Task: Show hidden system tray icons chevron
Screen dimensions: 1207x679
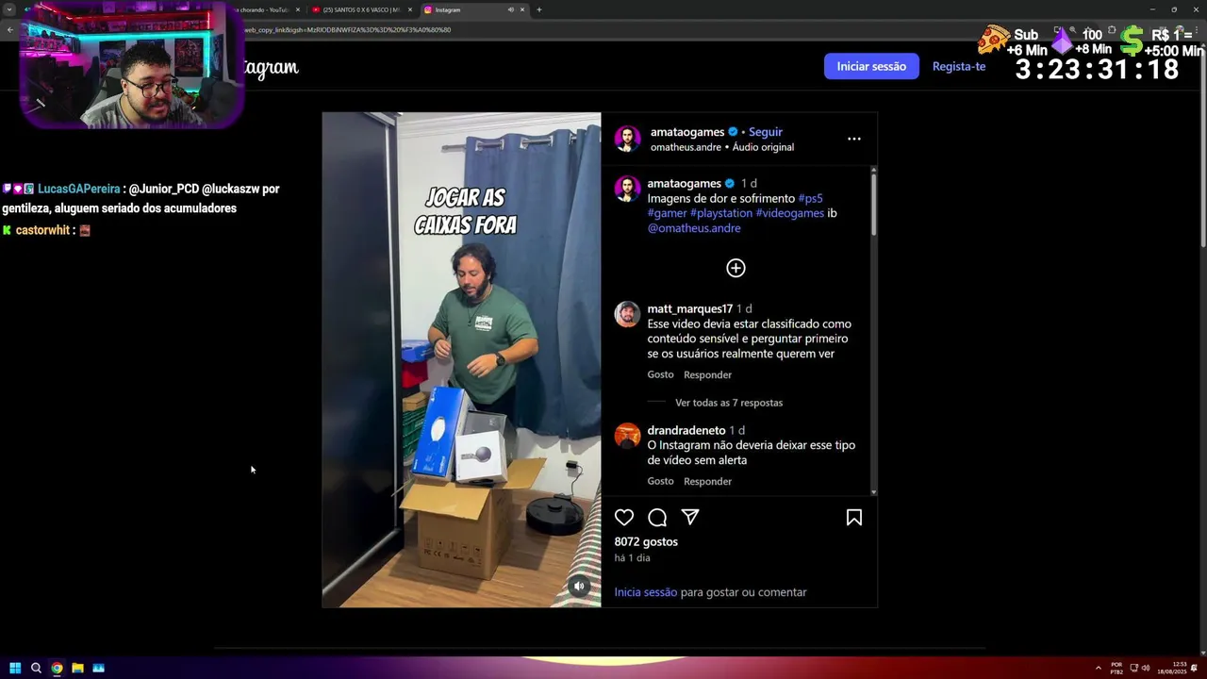Action: point(1099,668)
